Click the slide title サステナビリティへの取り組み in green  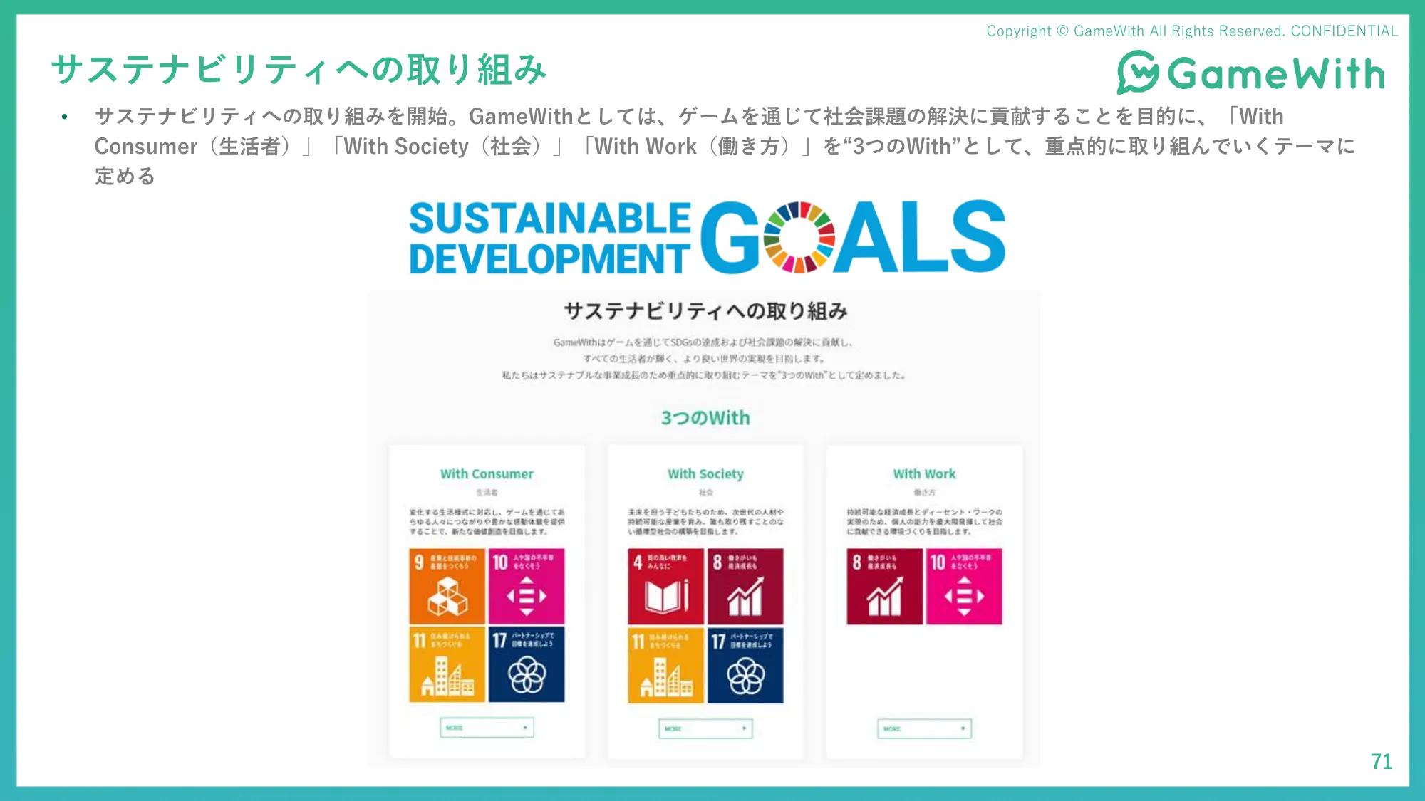click(299, 70)
